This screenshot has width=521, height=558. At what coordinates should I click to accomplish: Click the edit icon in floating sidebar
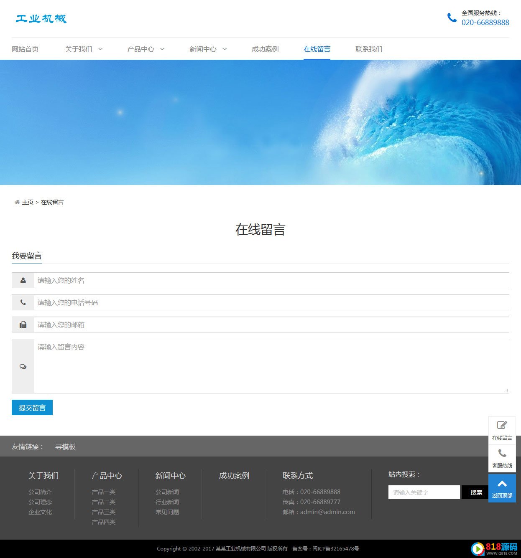502,425
